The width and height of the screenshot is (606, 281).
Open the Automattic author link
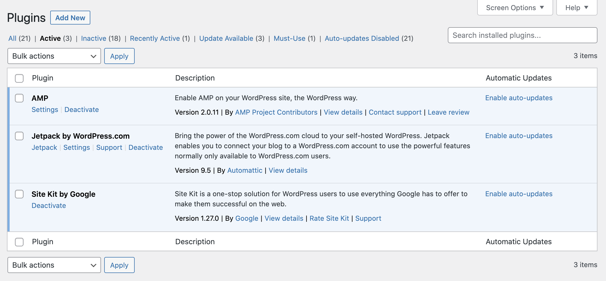point(245,170)
